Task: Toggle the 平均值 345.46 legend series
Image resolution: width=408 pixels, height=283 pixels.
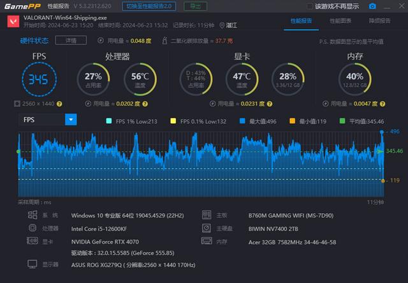Action: tap(362, 121)
